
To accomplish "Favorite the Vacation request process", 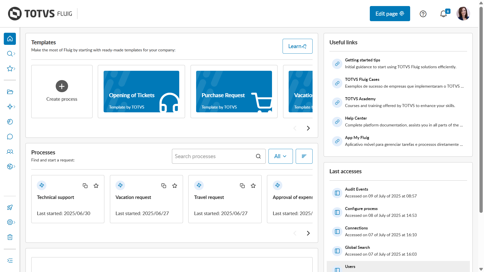I will 175,186.
